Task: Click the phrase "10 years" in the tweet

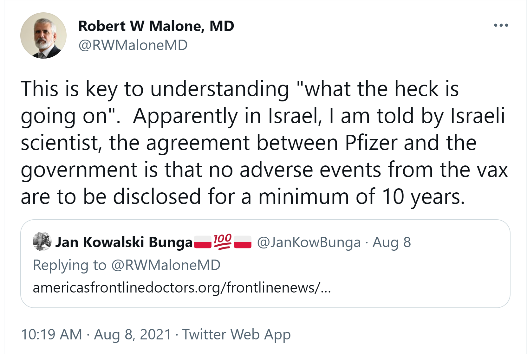Action: point(423,196)
